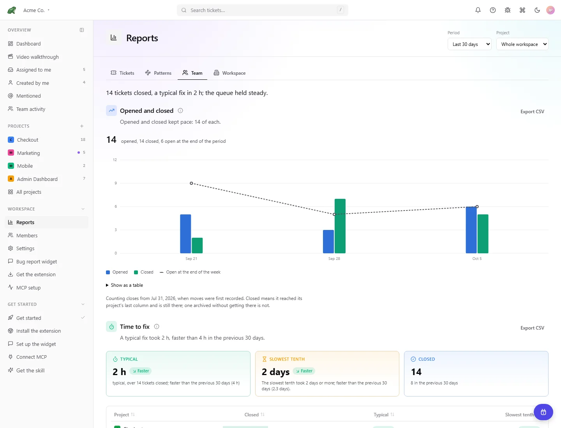561x428 pixels.
Task: Collapse the sidebar panel icon
Action: [82, 30]
